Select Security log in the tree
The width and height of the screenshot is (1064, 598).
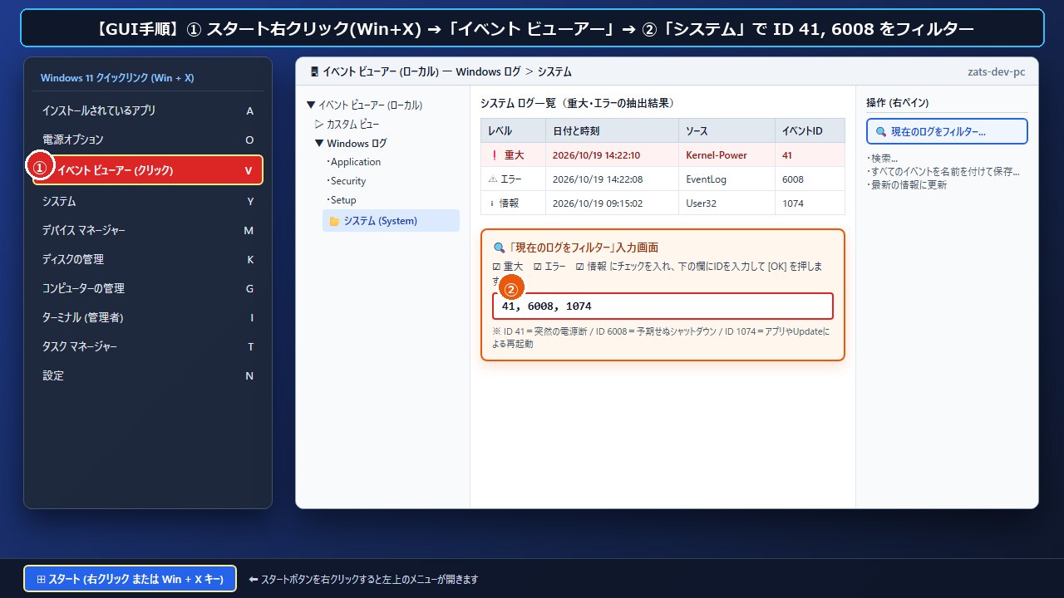346,181
